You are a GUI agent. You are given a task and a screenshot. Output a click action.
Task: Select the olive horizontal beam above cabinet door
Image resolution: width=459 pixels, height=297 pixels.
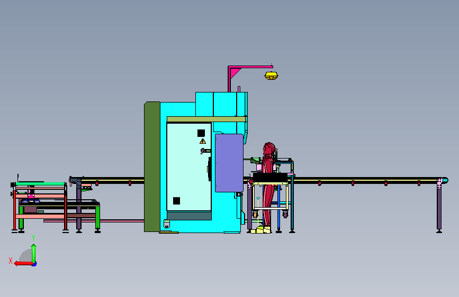206,119
